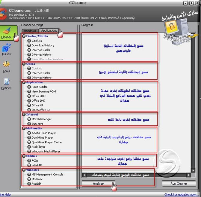Toggle the Applications group checkbox in tree
This screenshot has height=197, width=201.
tap(24, 82)
